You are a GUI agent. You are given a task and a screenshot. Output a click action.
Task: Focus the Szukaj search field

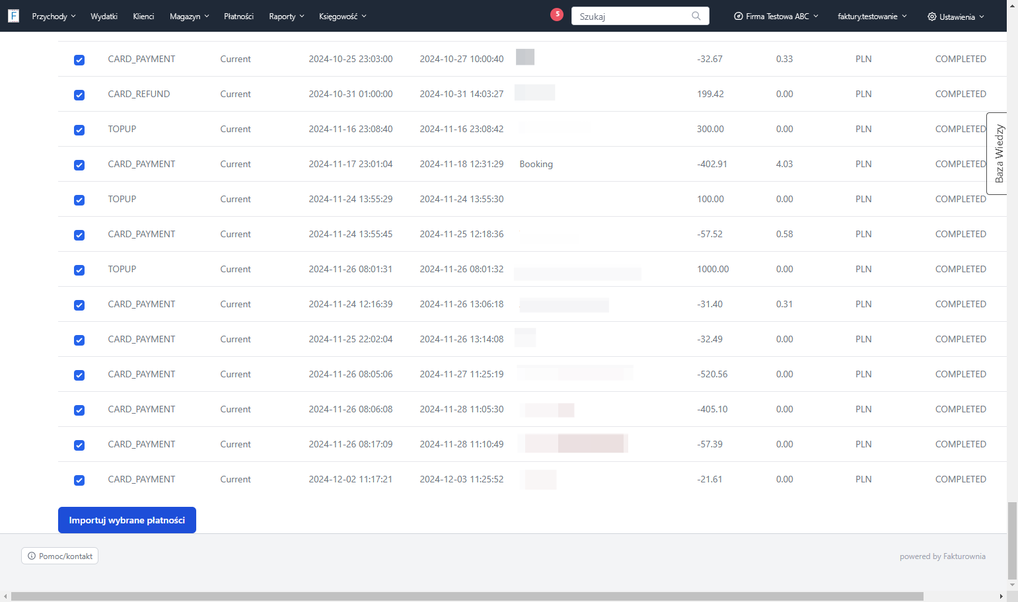[640, 16]
